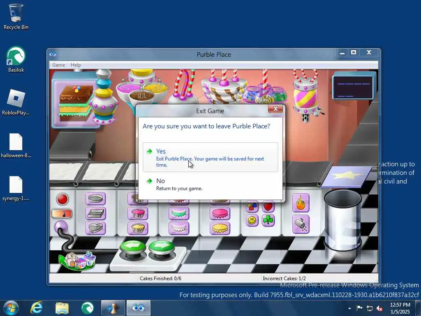Open the Game menu
This screenshot has height=316, width=421.
pyautogui.click(x=58, y=65)
